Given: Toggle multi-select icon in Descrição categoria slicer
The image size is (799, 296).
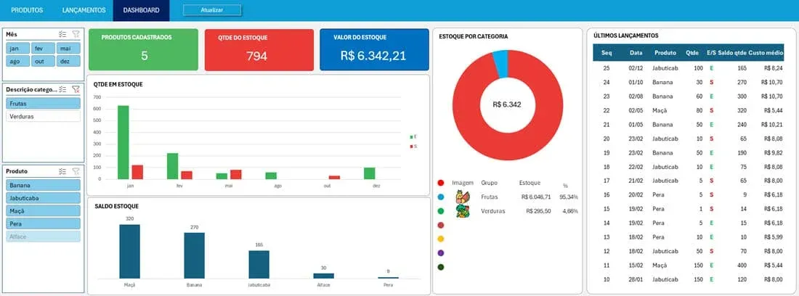Looking at the screenshot, I should point(62,89).
